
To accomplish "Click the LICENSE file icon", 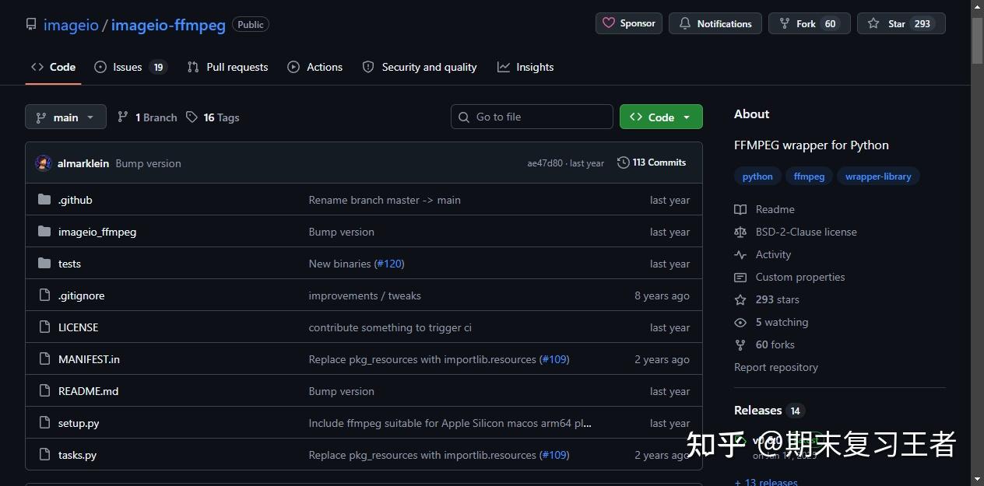I will pyautogui.click(x=44, y=327).
